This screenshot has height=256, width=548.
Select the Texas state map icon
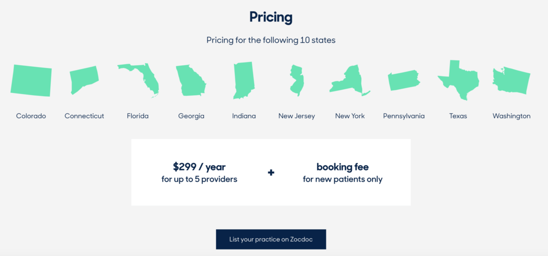pyautogui.click(x=459, y=80)
